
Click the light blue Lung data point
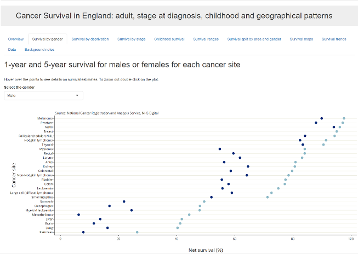tap(178, 228)
